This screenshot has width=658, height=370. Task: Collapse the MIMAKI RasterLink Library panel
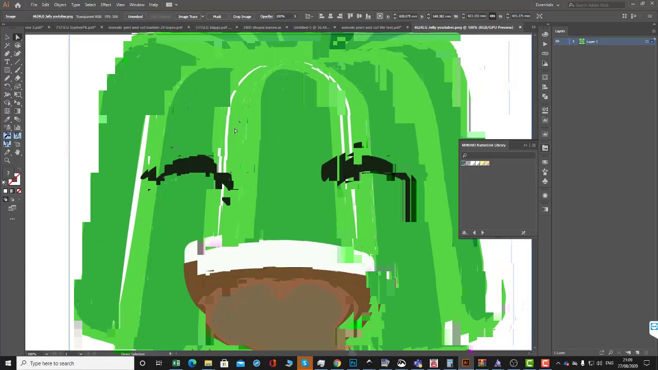pyautogui.click(x=525, y=145)
